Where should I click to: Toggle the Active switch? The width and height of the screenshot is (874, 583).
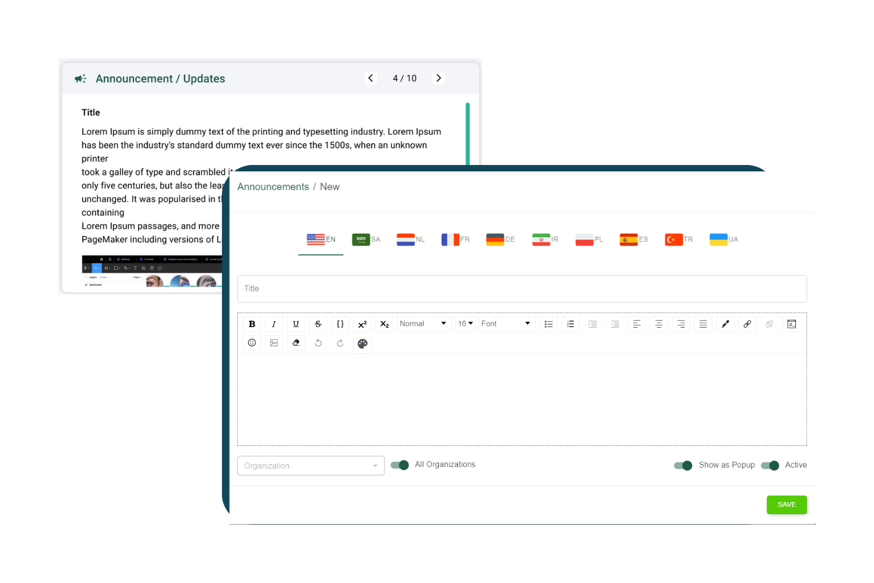(x=770, y=465)
